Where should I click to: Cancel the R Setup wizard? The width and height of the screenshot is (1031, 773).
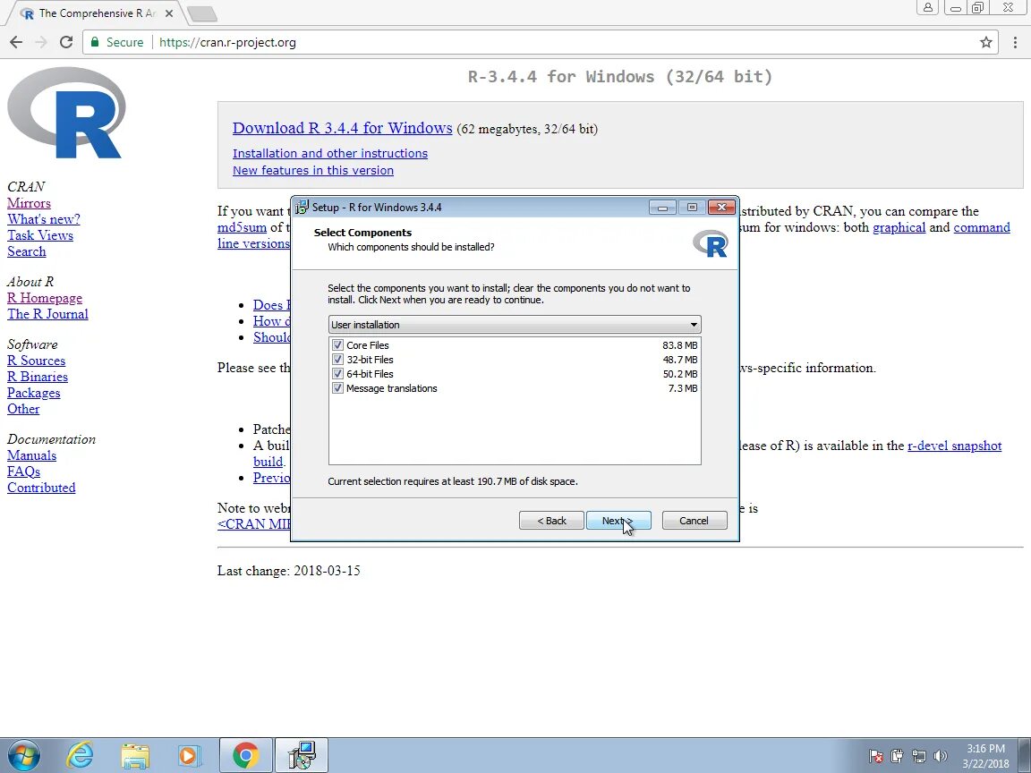(694, 521)
